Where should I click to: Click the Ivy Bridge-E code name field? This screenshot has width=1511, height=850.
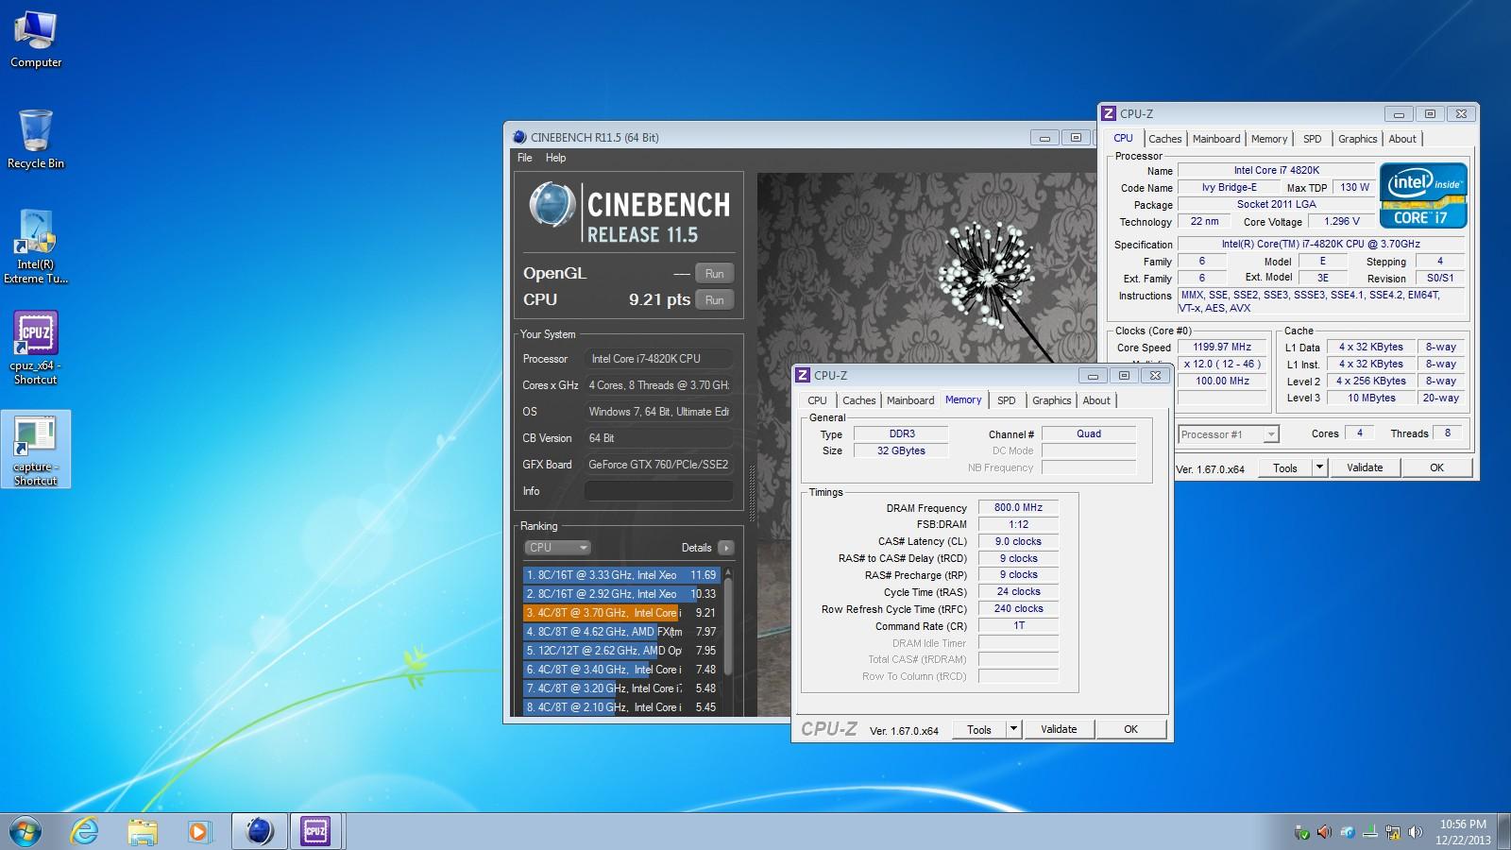click(1229, 187)
